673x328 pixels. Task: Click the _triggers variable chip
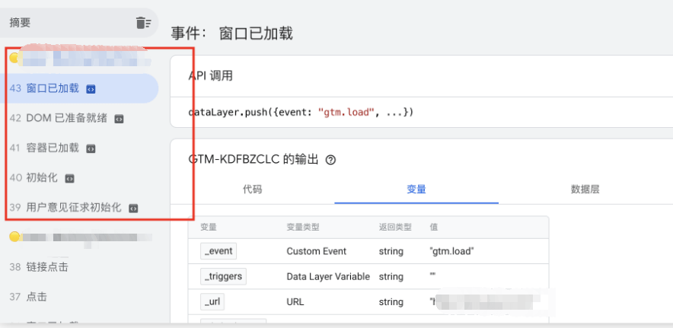tap(222, 276)
